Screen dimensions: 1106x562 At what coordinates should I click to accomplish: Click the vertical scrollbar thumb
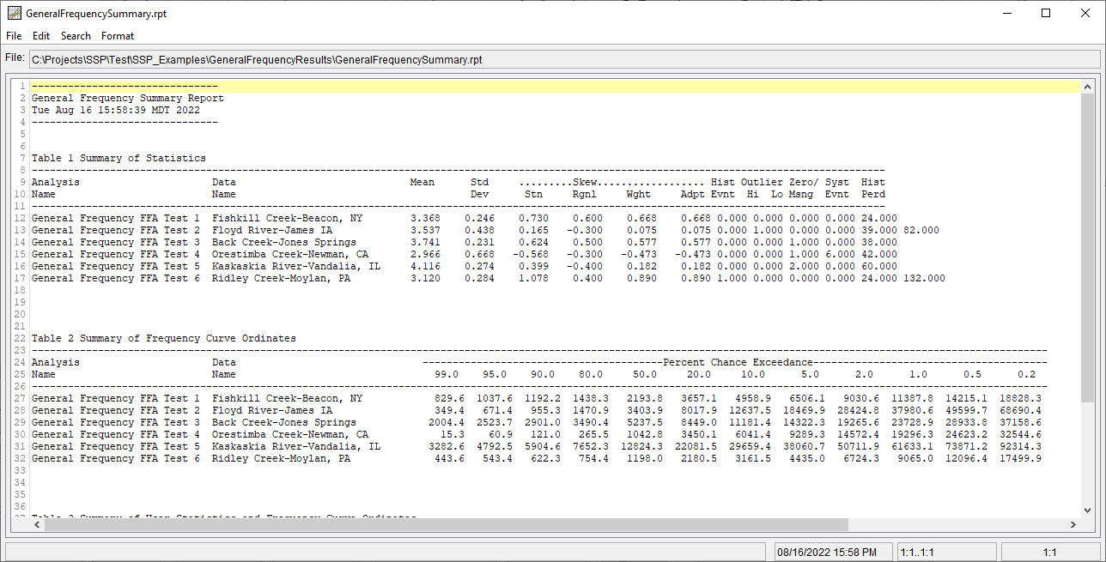(1087, 249)
